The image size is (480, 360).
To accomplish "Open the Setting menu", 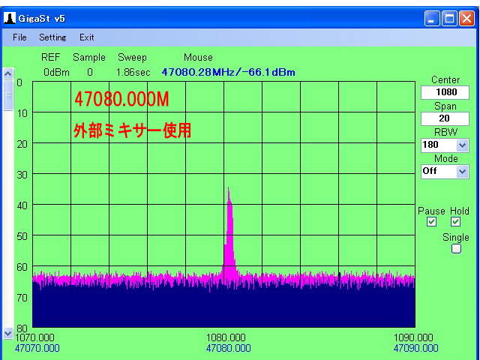I will 52,37.
